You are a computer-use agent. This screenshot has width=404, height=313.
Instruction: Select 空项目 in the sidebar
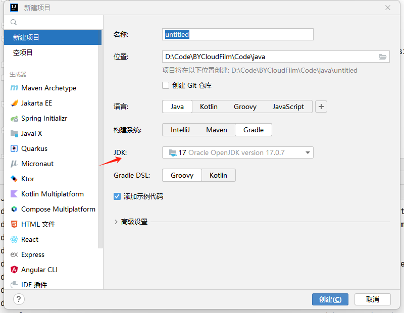pyautogui.click(x=53, y=53)
